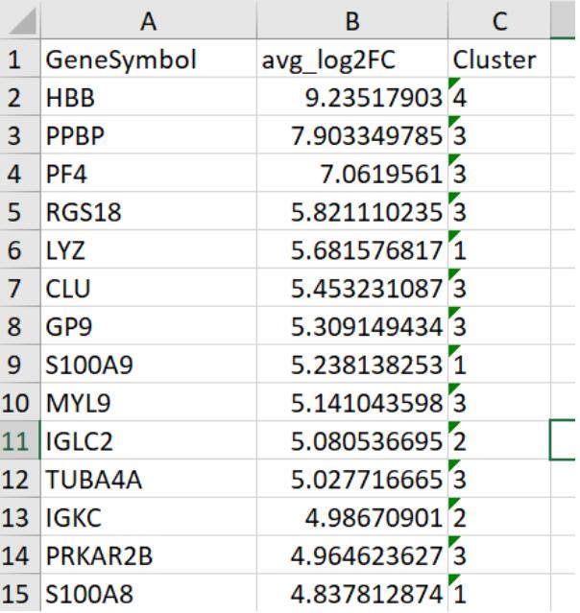Click the value 9.23517903

[x=354, y=97]
